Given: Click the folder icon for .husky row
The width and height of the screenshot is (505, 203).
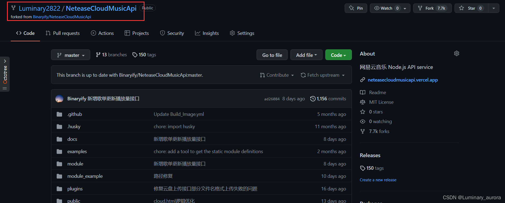Looking at the screenshot, I should 59,127.
